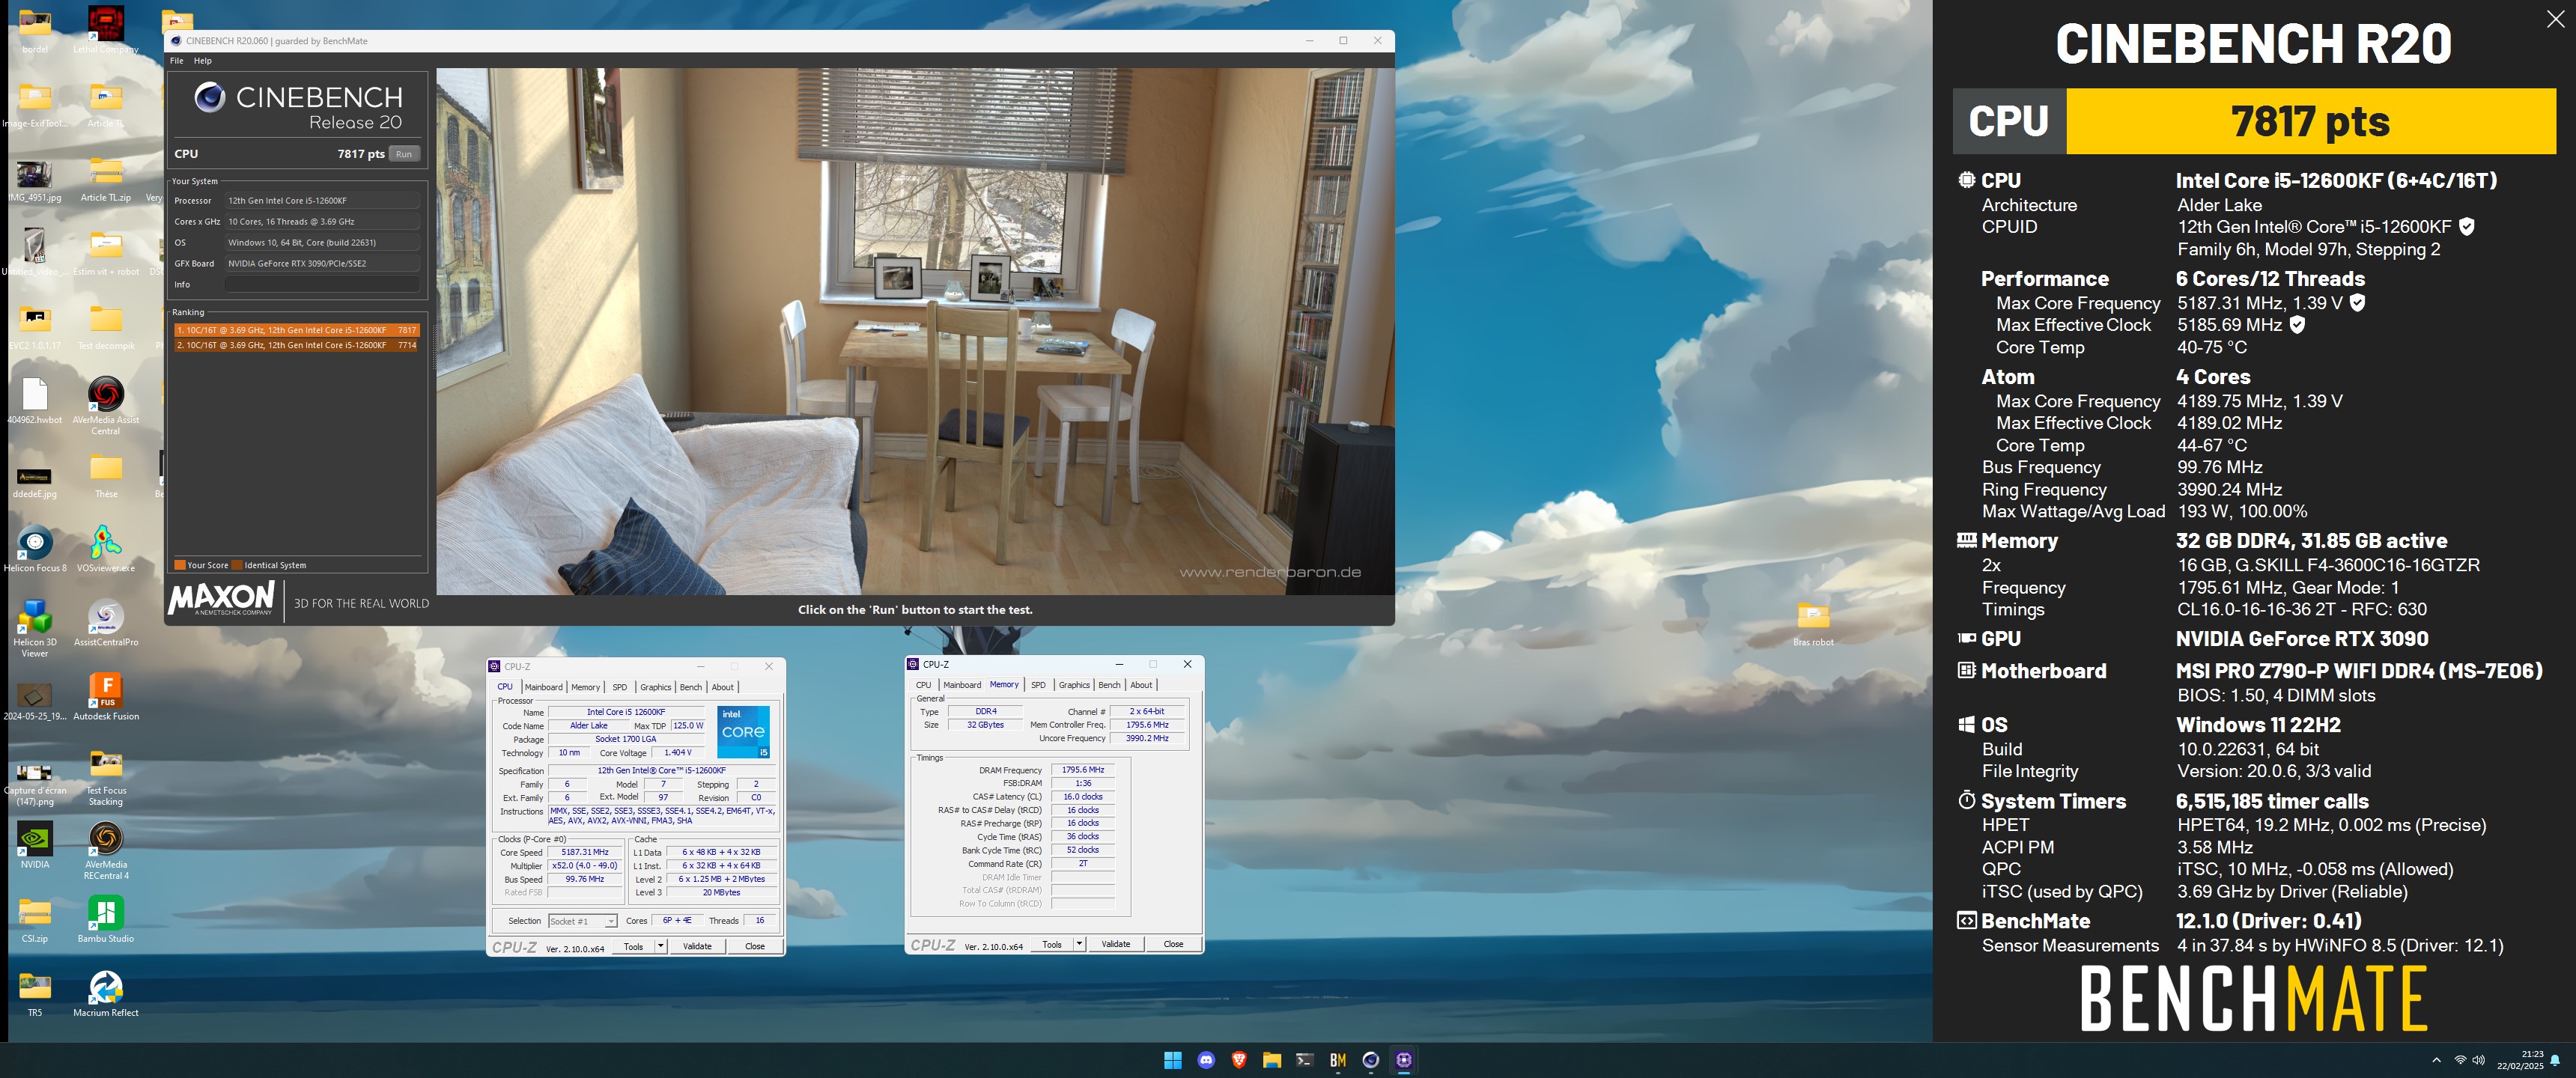Select AVerMedia RECentral 4 desktop shortcut
2576x1078 pixels.
tap(106, 850)
